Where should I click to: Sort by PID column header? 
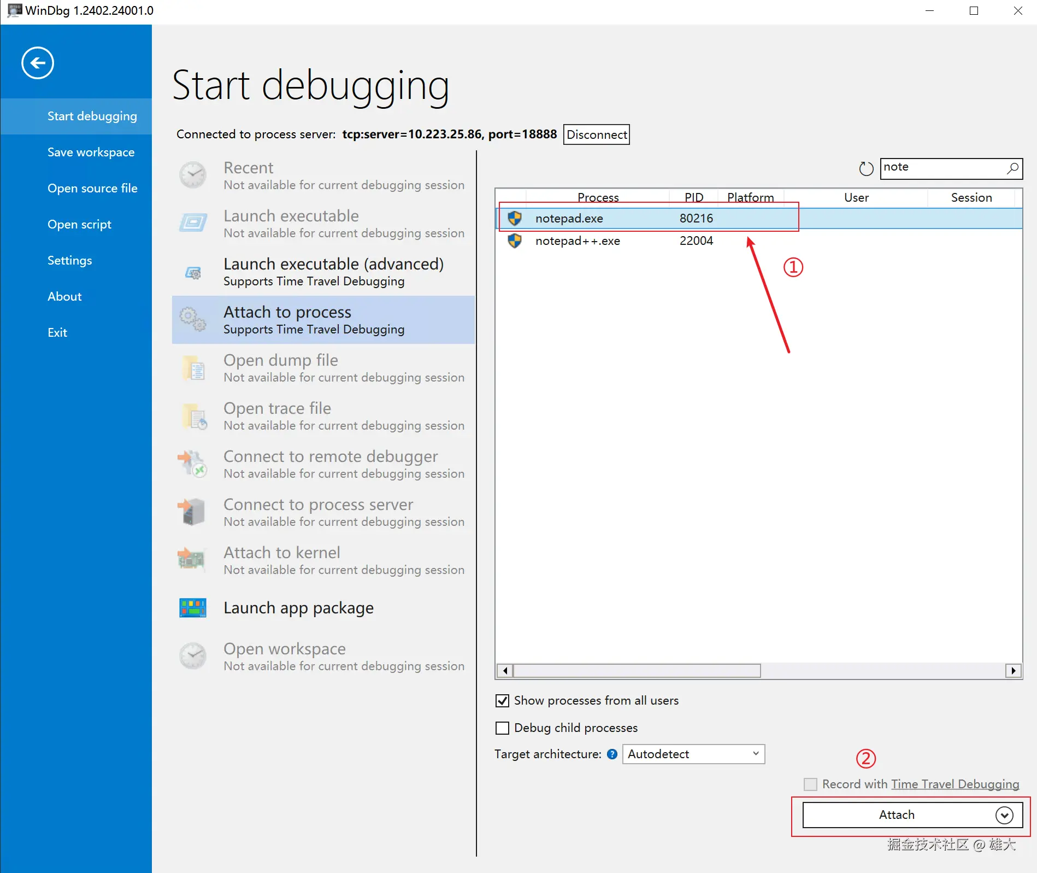pos(694,197)
